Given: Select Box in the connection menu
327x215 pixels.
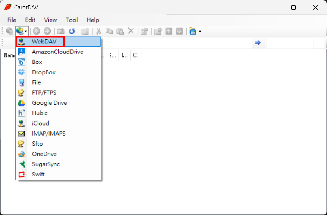Looking at the screenshot, I should pos(58,62).
